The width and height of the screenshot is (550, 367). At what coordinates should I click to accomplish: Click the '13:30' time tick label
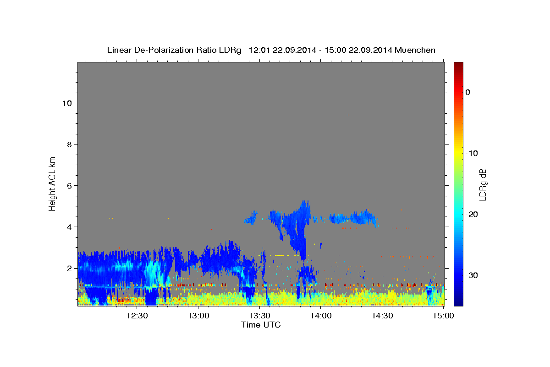(x=259, y=316)
